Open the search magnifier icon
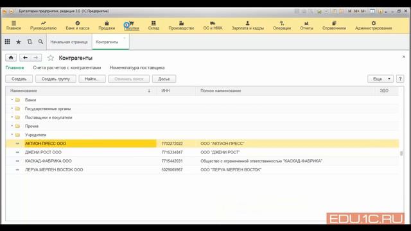This screenshot has width=411, height=231. (x=40, y=42)
